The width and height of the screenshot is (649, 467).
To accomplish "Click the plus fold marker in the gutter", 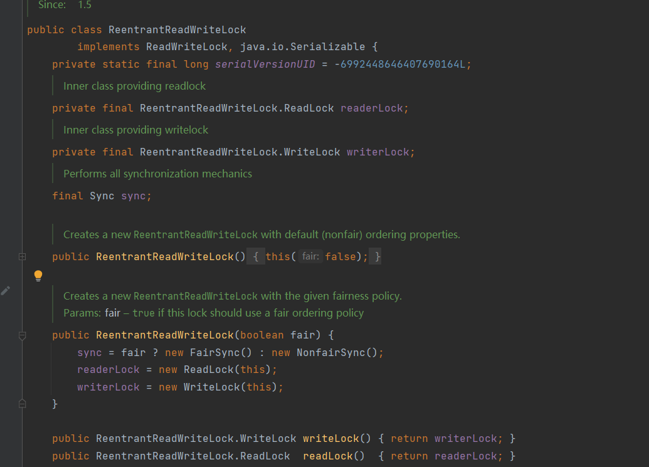I will pos(22,256).
